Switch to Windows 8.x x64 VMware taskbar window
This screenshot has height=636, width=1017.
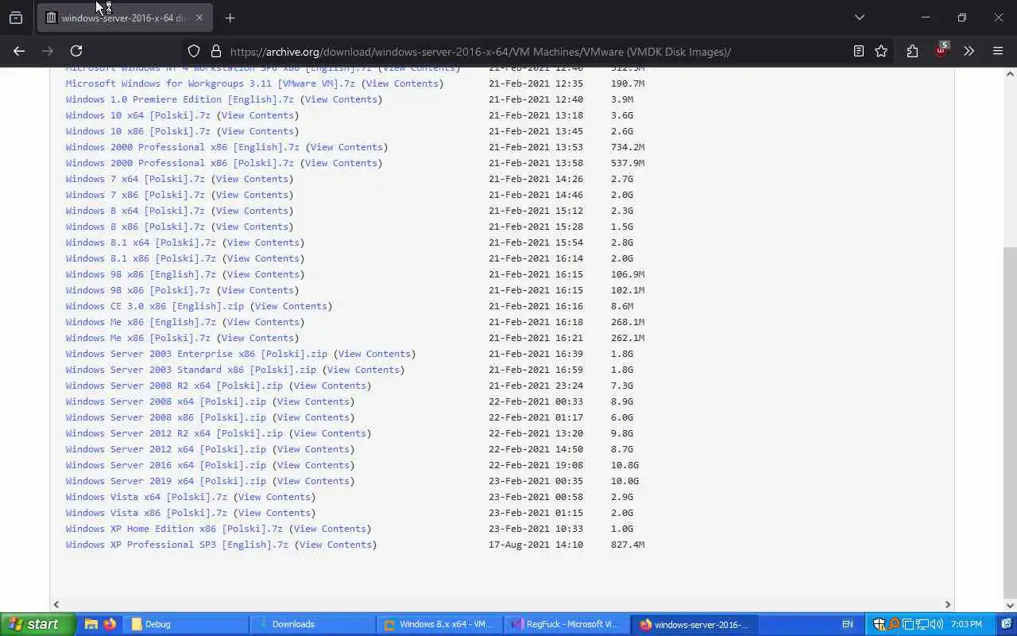439,624
